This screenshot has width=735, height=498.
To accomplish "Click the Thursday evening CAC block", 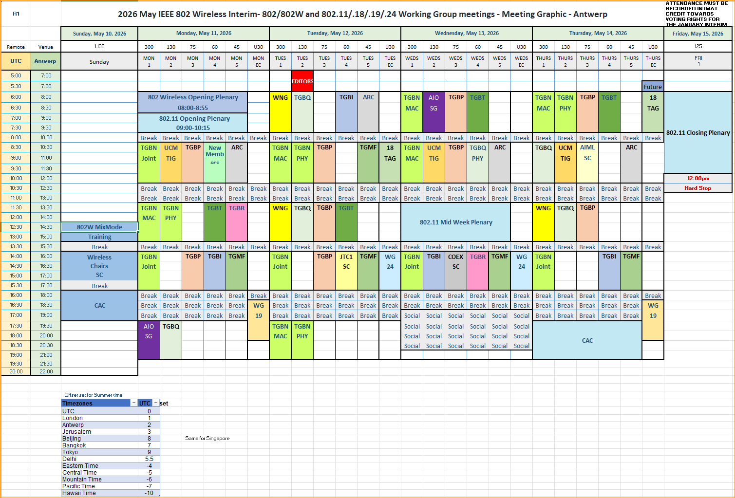I will coord(587,340).
